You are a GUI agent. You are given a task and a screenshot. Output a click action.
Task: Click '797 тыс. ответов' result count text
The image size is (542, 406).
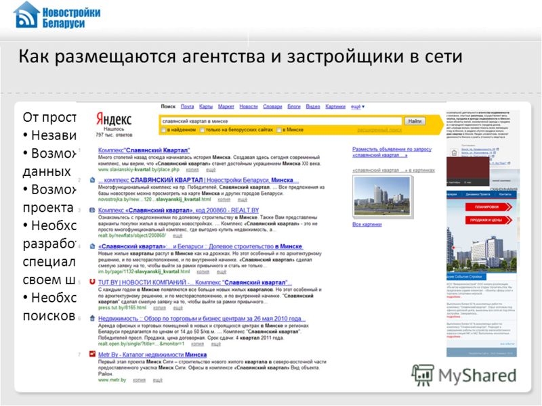click(x=114, y=135)
